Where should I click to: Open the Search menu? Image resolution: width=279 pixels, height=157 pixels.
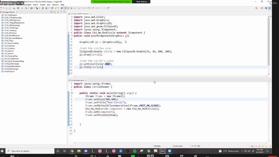[35, 5]
